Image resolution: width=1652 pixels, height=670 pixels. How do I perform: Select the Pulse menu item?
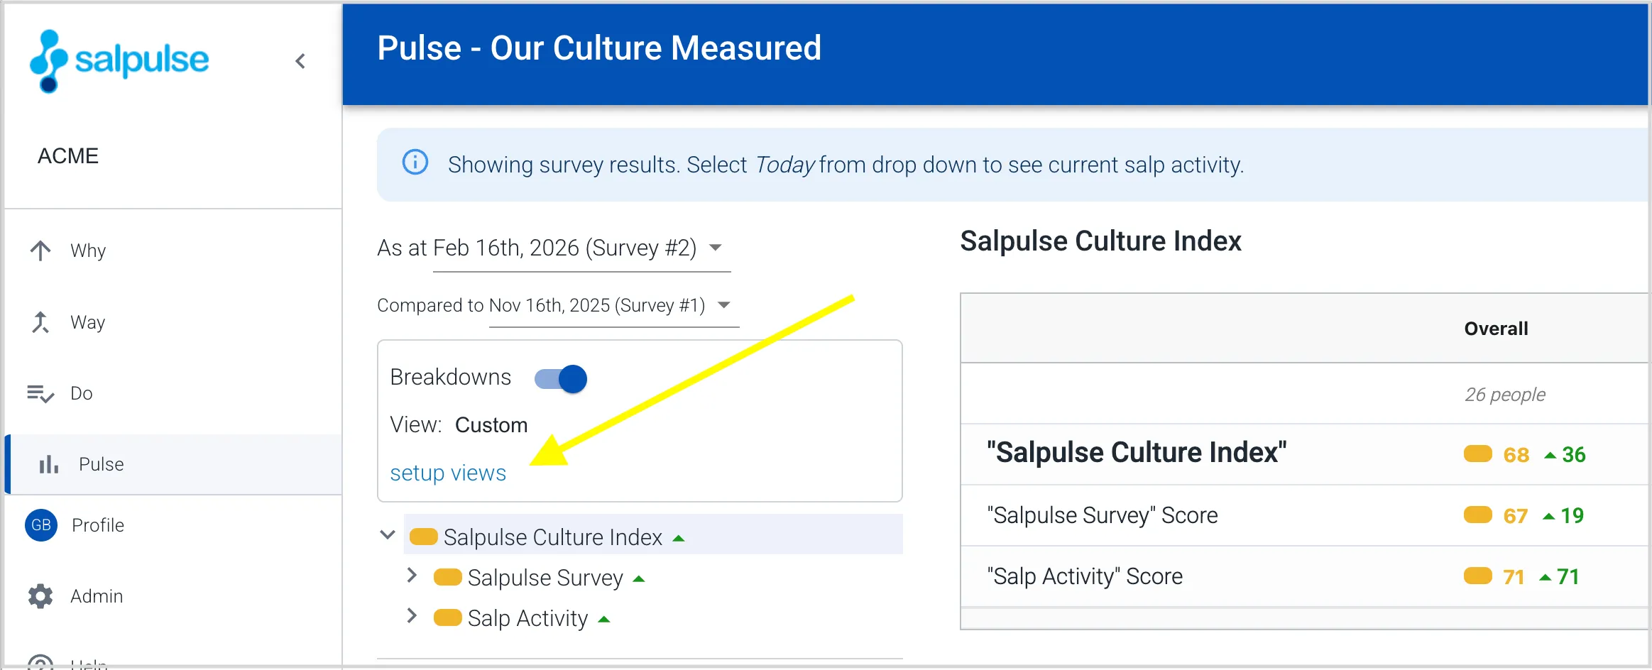coord(173,464)
